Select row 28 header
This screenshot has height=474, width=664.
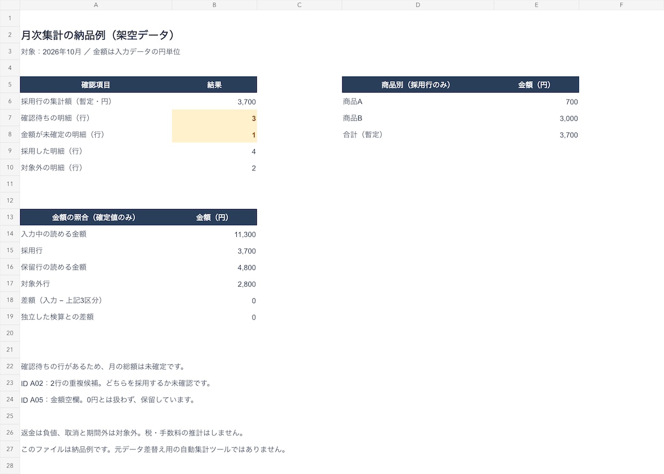click(x=10, y=466)
